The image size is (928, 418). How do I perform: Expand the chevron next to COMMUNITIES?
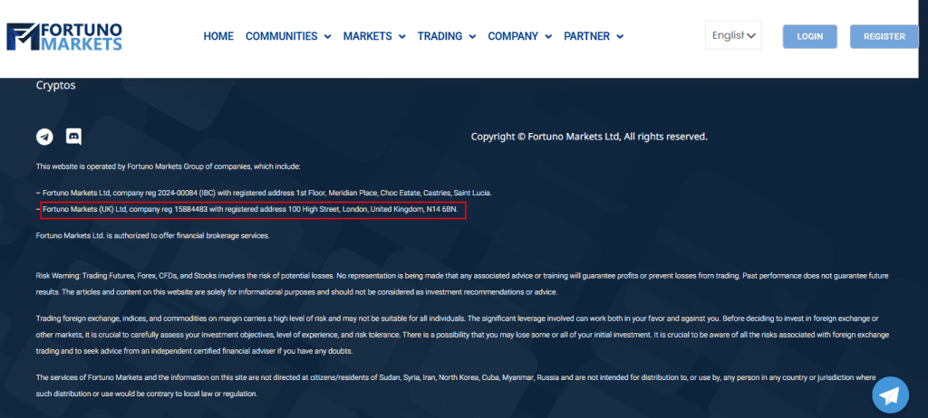point(328,37)
